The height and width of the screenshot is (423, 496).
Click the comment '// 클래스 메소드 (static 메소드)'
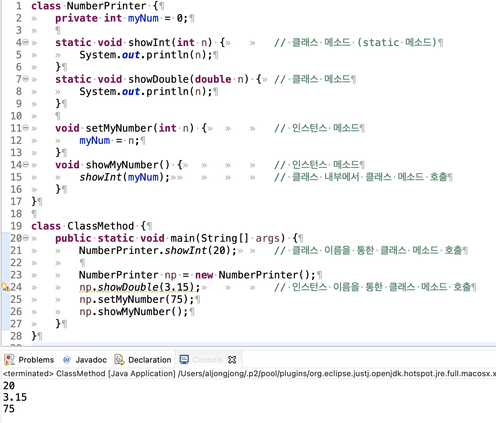pyautogui.click(x=356, y=42)
